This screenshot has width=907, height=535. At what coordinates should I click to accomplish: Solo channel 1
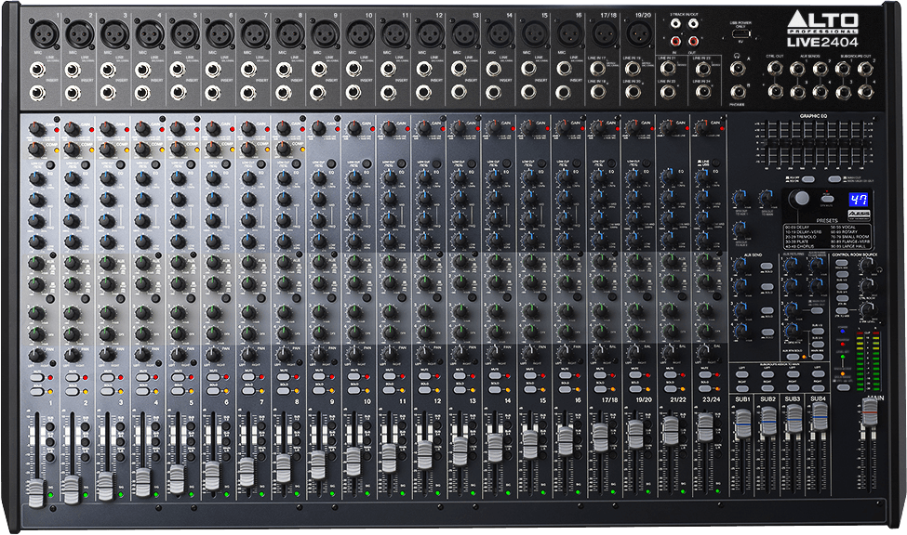[x=37, y=391]
